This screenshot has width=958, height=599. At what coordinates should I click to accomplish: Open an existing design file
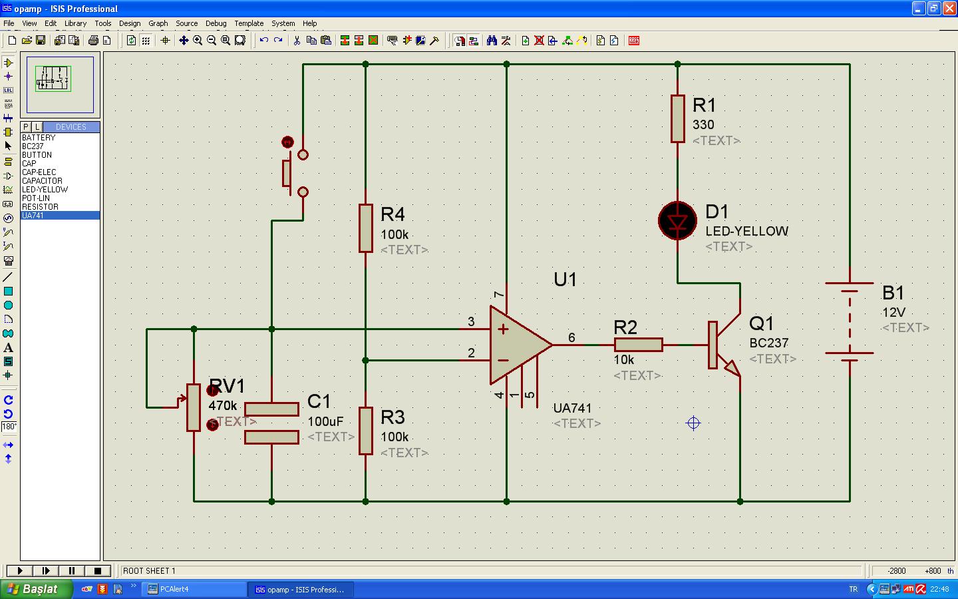coord(27,41)
